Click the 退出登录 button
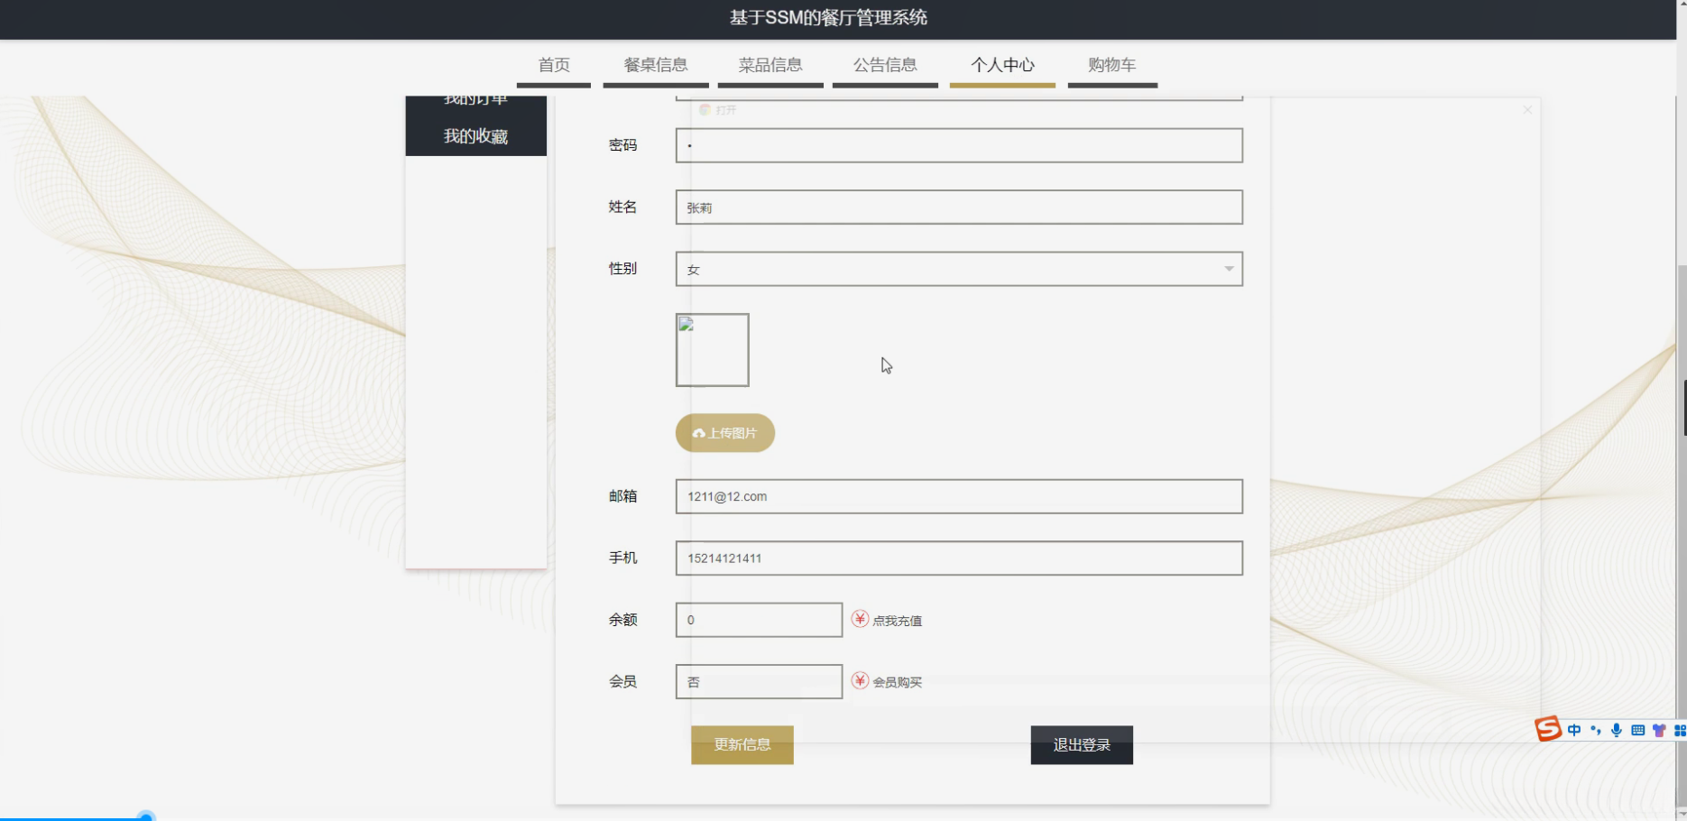Viewport: 1687px width, 821px height. point(1082,745)
